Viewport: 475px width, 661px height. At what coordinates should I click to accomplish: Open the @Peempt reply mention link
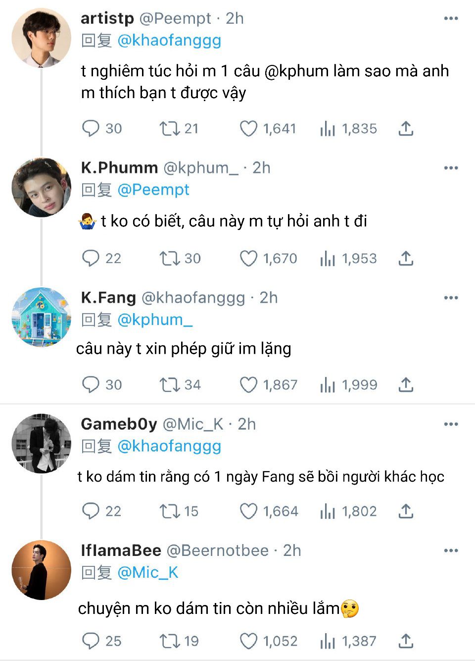pos(153,190)
